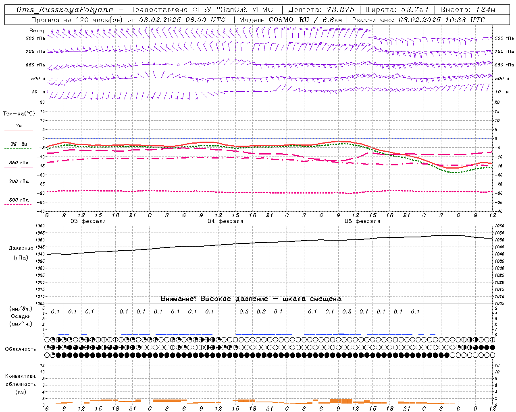This screenshot has width=516, height=412.
Task: Click the Рассчитано: 03.02.2025 10:38 UTC text
Action: coord(418,20)
